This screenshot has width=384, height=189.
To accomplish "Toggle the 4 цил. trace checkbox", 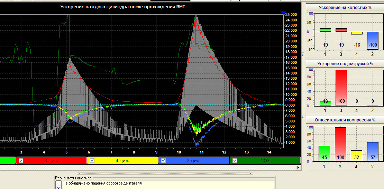I will (x=92, y=160).
